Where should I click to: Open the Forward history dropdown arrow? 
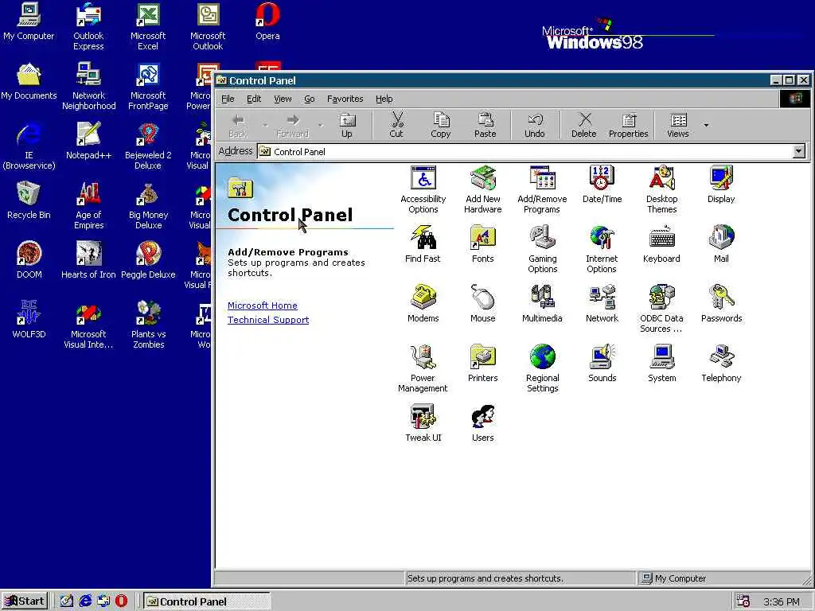321,125
